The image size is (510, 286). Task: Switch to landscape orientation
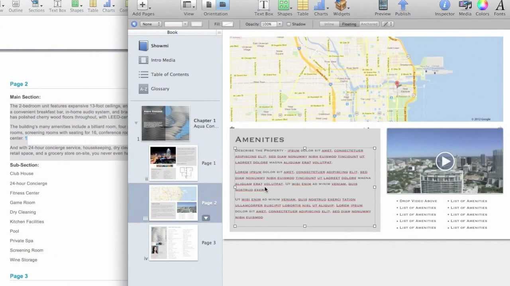click(223, 5)
